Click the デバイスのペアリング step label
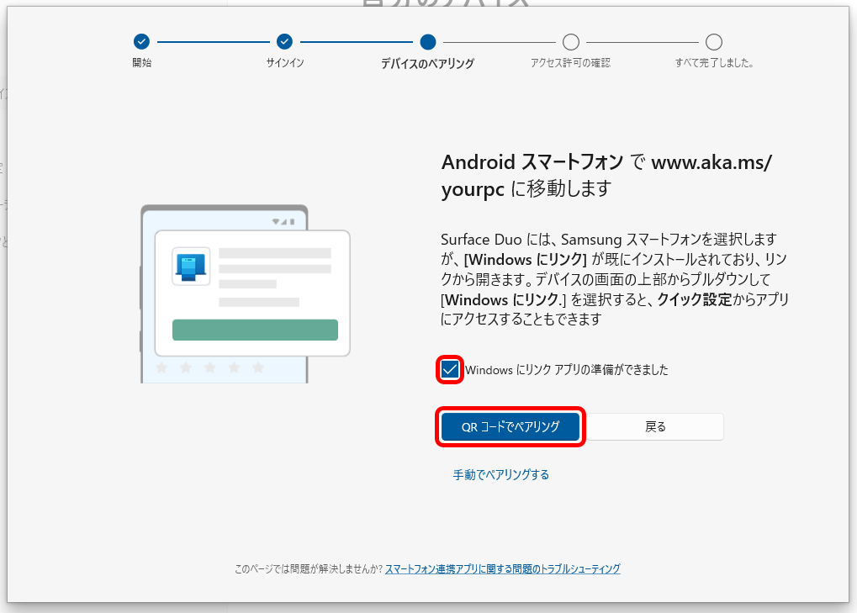Screen dimensions: 857x613 427,63
